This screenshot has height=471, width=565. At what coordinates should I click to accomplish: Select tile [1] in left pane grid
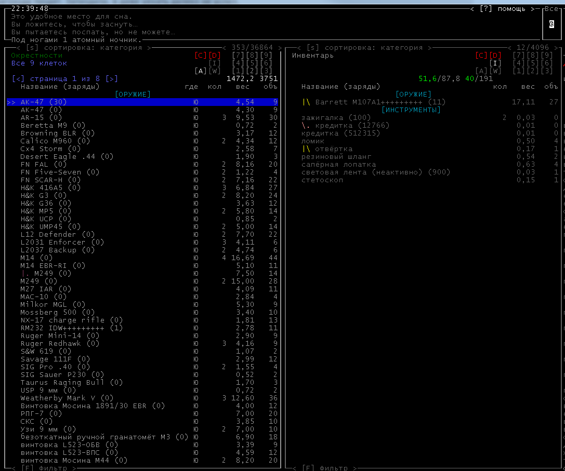click(x=238, y=71)
